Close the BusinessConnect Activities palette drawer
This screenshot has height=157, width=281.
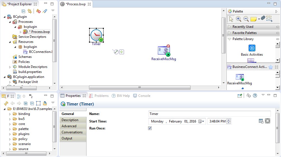click(277, 67)
